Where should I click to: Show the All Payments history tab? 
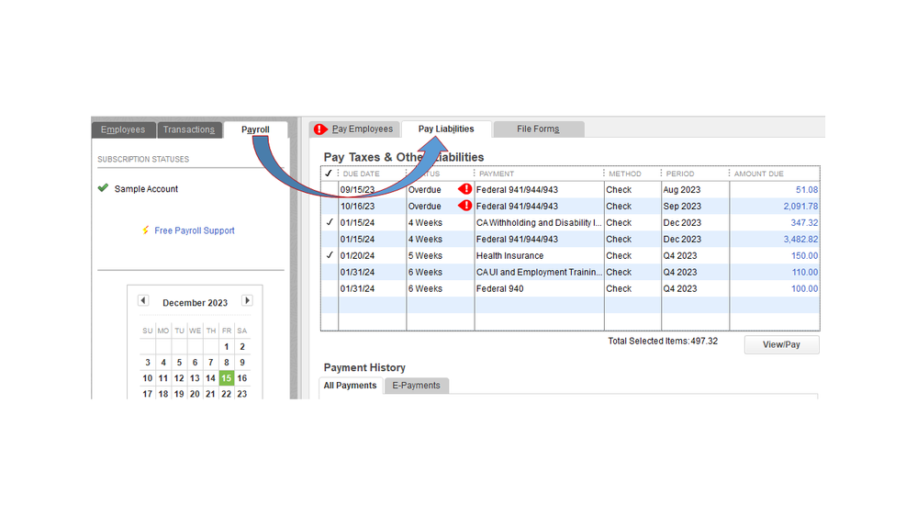pos(351,385)
